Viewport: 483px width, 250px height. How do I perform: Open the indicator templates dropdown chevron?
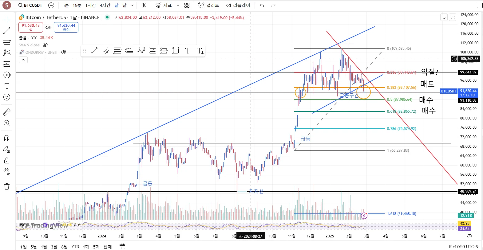point(178,5)
